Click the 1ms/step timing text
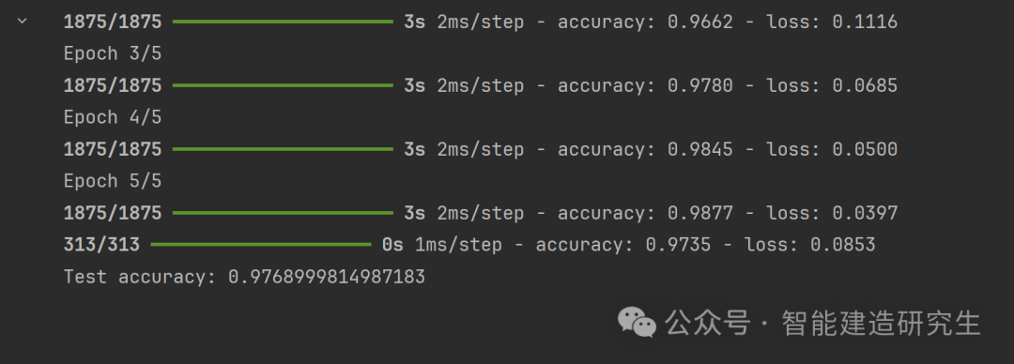Viewport: 1014px width, 364px height. (458, 245)
